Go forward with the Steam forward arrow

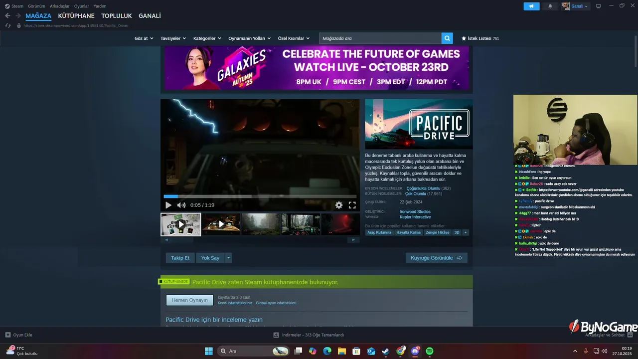pos(18,16)
